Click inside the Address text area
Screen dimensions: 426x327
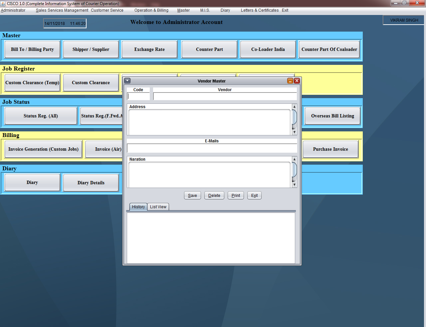[209, 122]
